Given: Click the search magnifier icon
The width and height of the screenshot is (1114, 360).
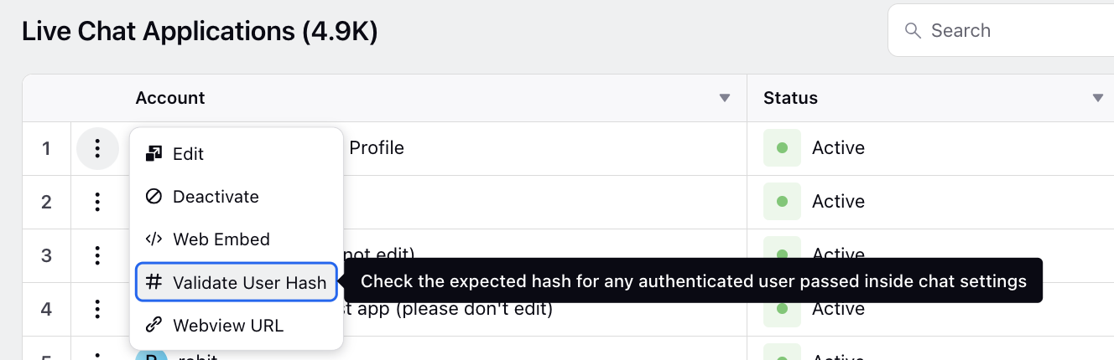Looking at the screenshot, I should click(x=914, y=31).
